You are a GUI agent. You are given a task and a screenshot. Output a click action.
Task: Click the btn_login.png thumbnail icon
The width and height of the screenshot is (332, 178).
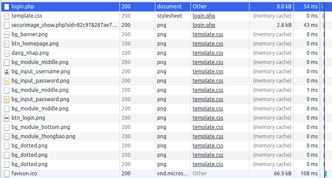[7, 118]
